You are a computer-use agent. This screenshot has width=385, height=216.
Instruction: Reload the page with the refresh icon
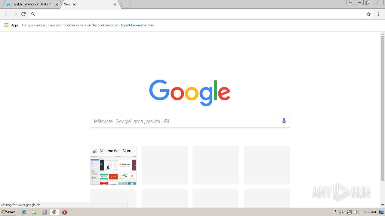pos(23,14)
